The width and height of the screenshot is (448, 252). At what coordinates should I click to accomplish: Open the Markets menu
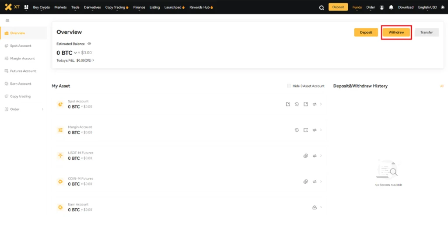[x=60, y=7]
